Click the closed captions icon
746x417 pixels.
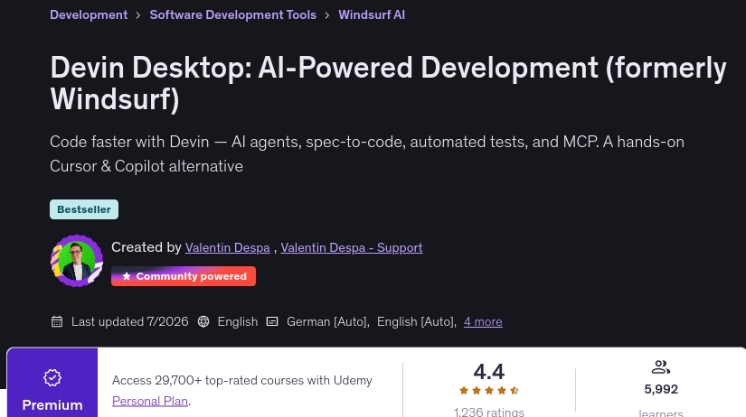272,321
